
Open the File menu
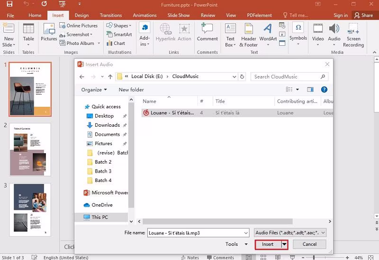point(10,15)
